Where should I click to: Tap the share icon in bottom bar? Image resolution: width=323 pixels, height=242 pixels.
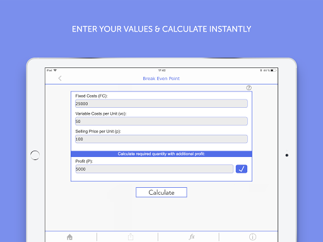point(131,237)
